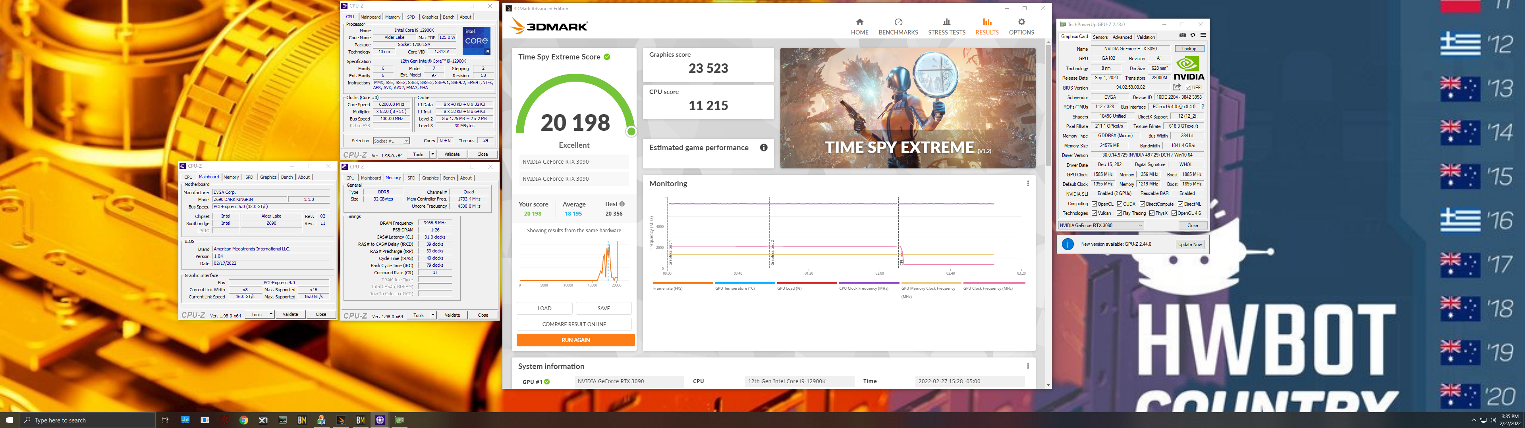Open 3DMark OPTIONS gear
This screenshot has height=428, width=1525.
[x=1021, y=22]
